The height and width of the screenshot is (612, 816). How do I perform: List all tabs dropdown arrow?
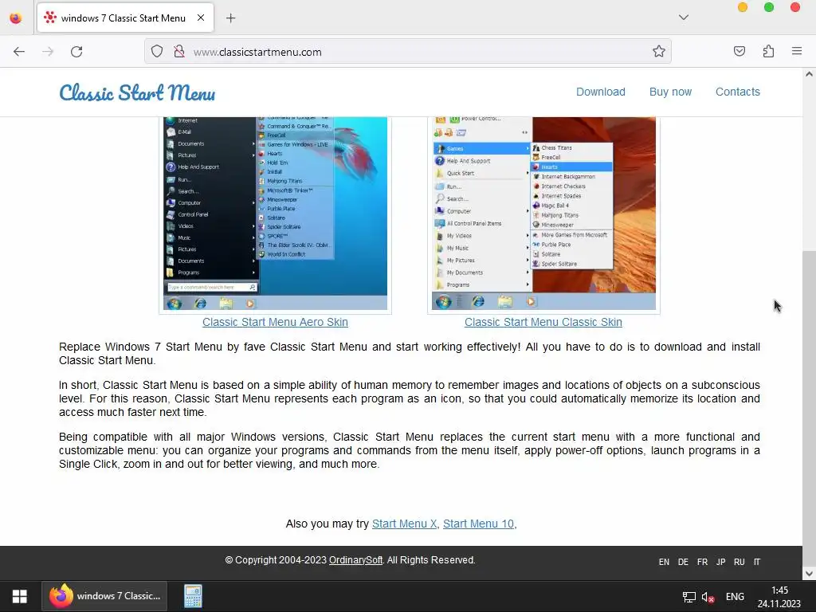(x=684, y=18)
